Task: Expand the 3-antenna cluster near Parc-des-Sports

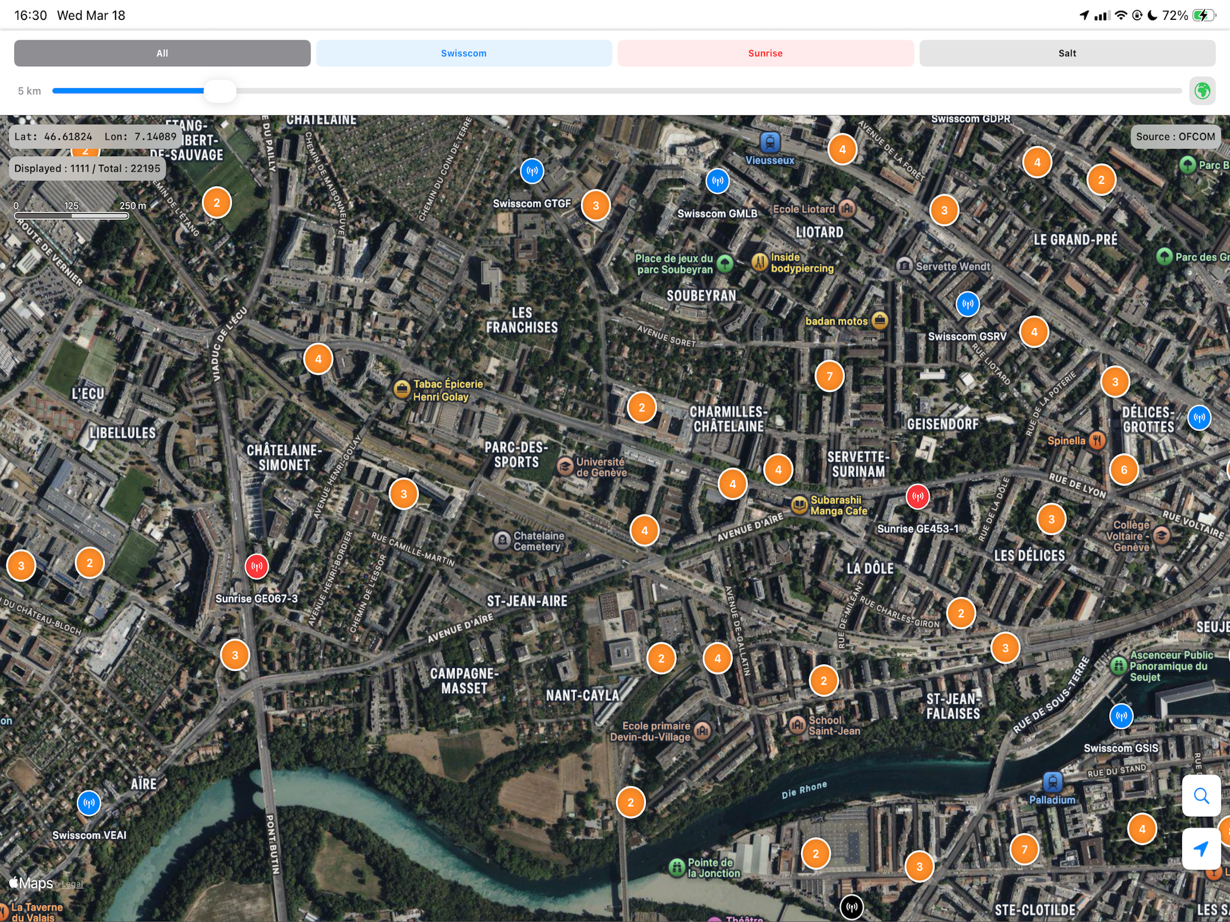Action: pyautogui.click(x=404, y=494)
